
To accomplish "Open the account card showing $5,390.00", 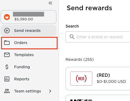I will [x=28, y=17].
